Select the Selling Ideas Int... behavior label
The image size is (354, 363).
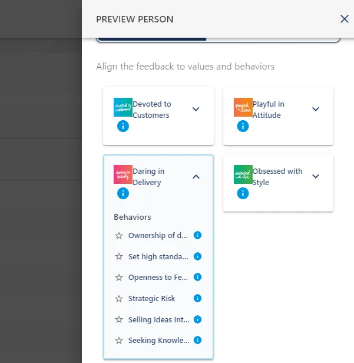tap(158, 320)
